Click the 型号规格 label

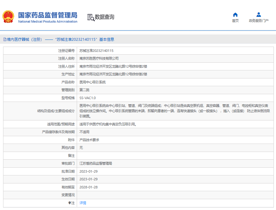coord(68,98)
